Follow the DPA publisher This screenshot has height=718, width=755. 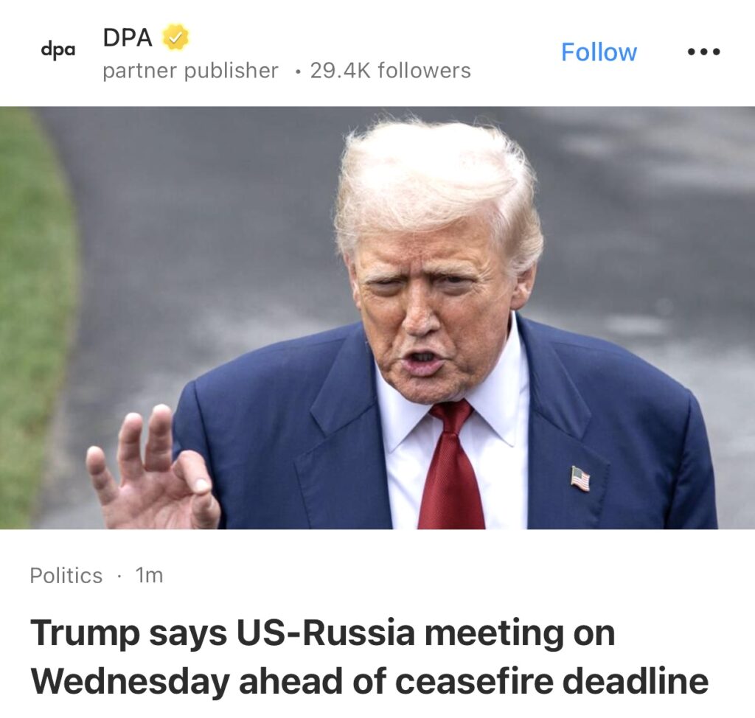pos(599,52)
